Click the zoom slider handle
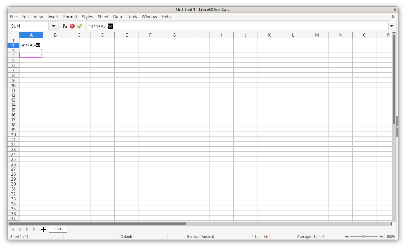This screenshot has width=406, height=248. (x=364, y=237)
